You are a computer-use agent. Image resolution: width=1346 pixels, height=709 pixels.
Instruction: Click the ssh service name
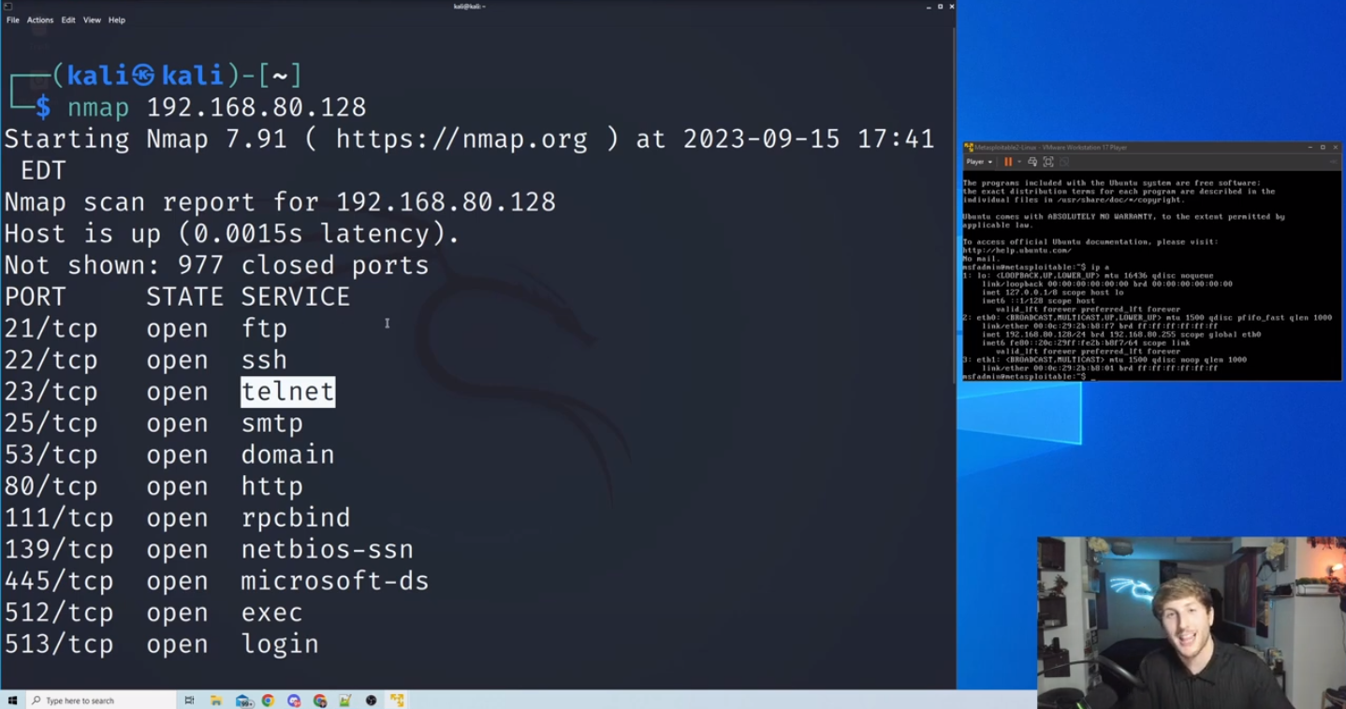pyautogui.click(x=264, y=360)
